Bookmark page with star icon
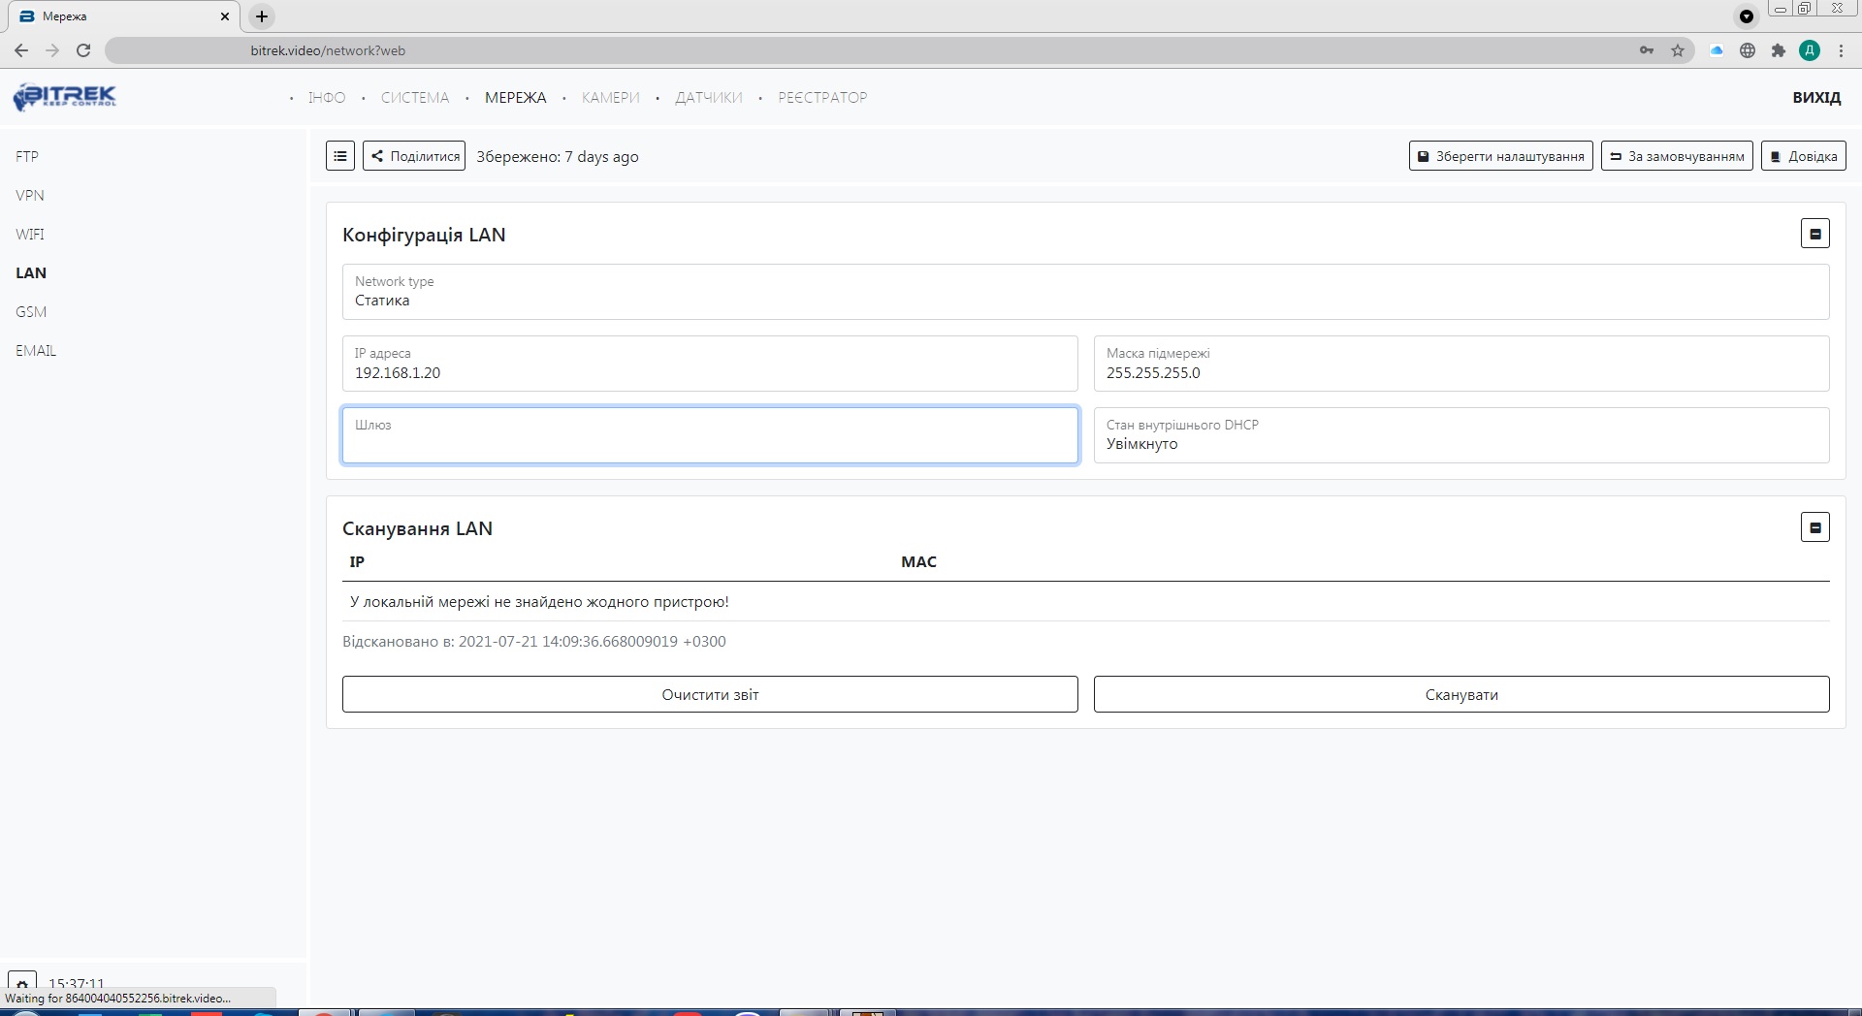Screen dimensions: 1862x1016 pos(1678,50)
